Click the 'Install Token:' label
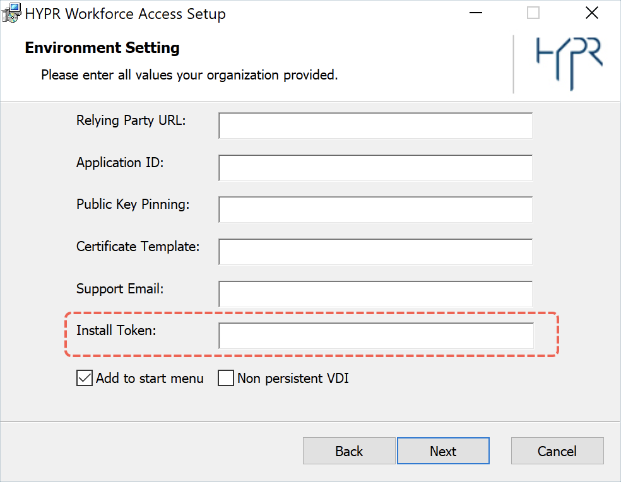The image size is (621, 482). (116, 331)
